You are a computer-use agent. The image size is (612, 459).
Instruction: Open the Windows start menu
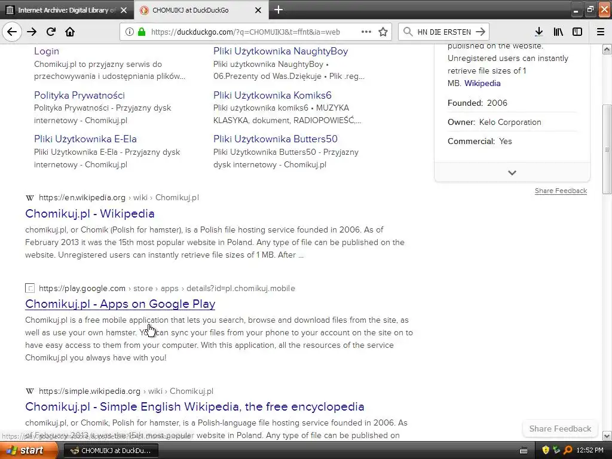coord(29,451)
